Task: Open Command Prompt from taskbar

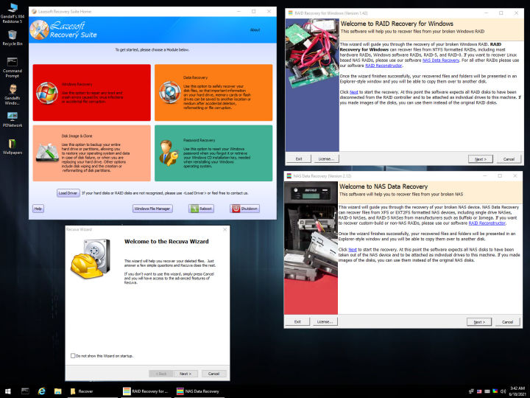Action: [x=25, y=391]
